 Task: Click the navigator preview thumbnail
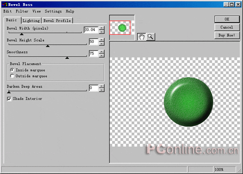point(120,27)
